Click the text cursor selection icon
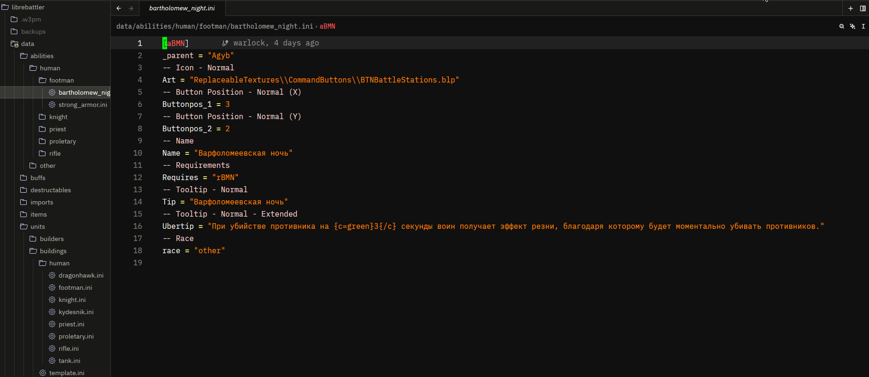 click(x=863, y=26)
